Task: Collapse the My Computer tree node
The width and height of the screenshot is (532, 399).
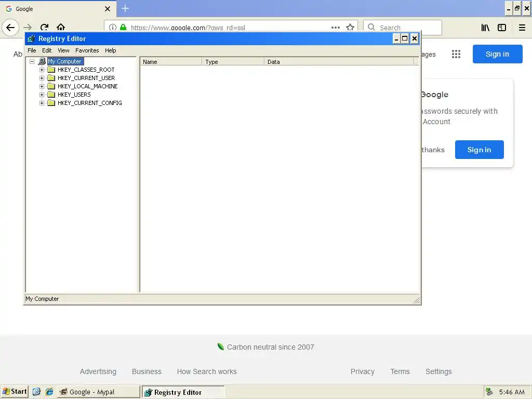Action: pyautogui.click(x=32, y=61)
